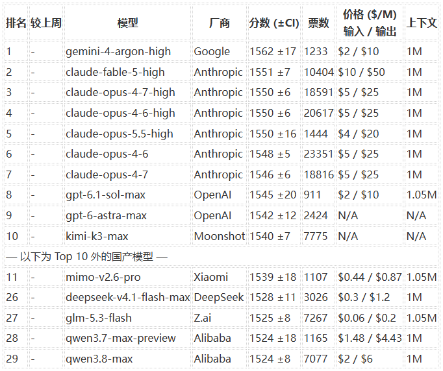Viewport: 443px width, 371px height.
Task: Select the score 1542 ±12 cell
Action: pyautogui.click(x=273, y=216)
